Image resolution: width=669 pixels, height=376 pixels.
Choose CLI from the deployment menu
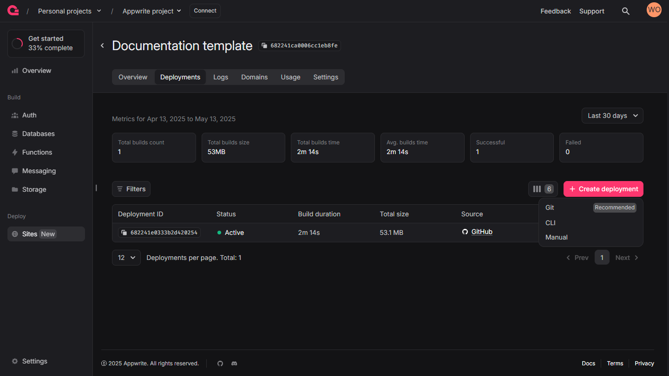[x=590, y=223]
